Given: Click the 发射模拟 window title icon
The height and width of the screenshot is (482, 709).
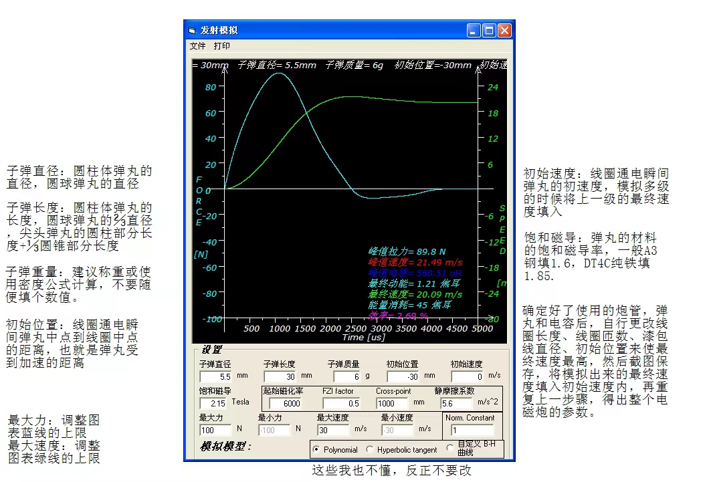Looking at the screenshot, I should tap(193, 30).
